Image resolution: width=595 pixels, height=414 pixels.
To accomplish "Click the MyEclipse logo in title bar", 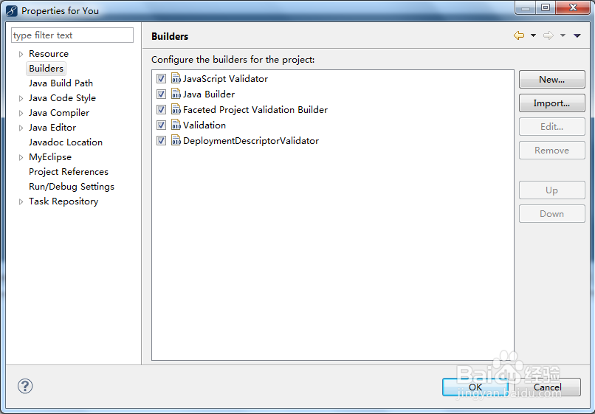I will click(x=12, y=10).
